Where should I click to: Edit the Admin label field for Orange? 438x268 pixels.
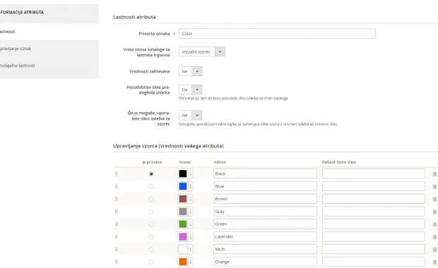coord(265,262)
